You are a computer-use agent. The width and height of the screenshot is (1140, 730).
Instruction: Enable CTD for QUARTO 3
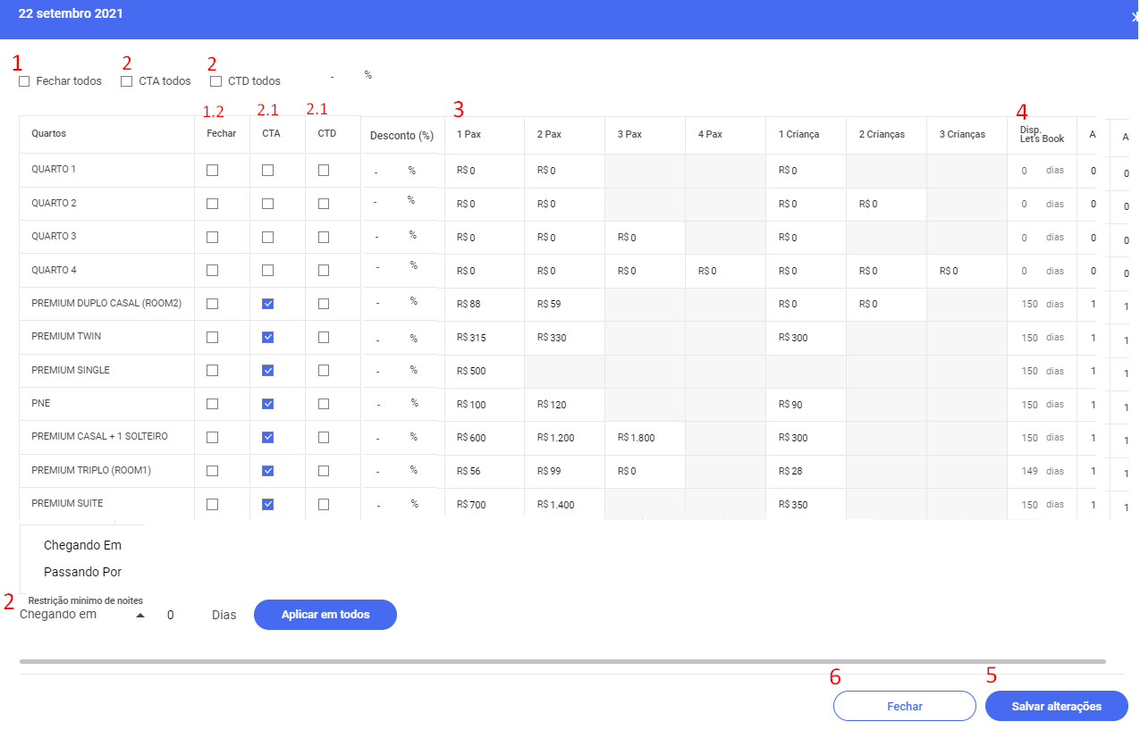[x=324, y=238]
